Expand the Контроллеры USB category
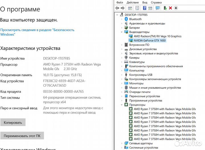This screenshot has height=150, width=205. (122, 75)
